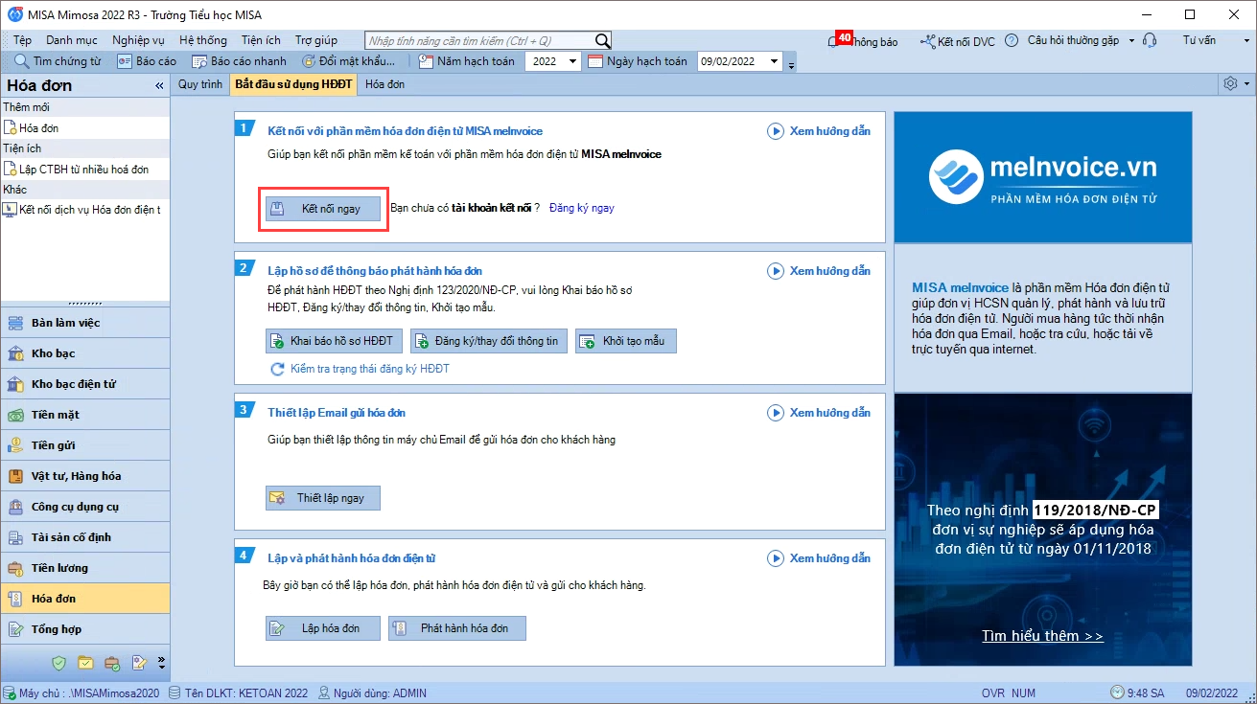Switch to the Hóa đơn tab
1257x704 pixels.
click(385, 84)
